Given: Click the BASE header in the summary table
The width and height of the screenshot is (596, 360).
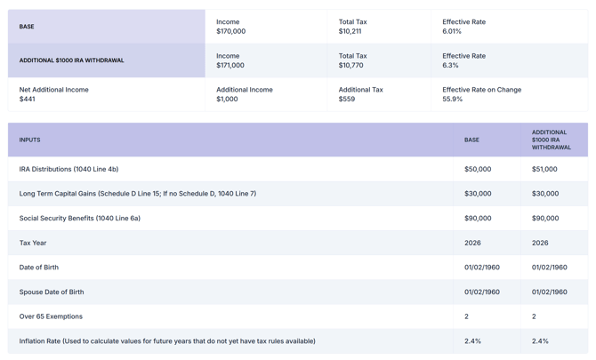Looking at the screenshot, I should 28,27.
